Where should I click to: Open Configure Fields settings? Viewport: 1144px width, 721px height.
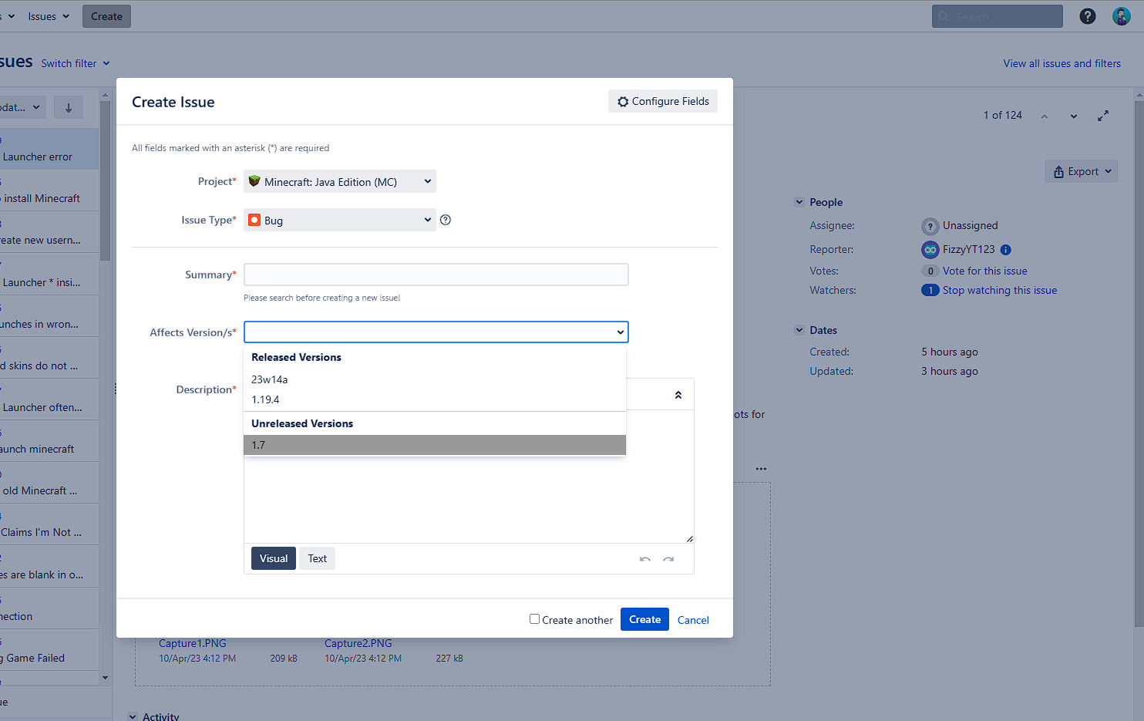coord(663,101)
